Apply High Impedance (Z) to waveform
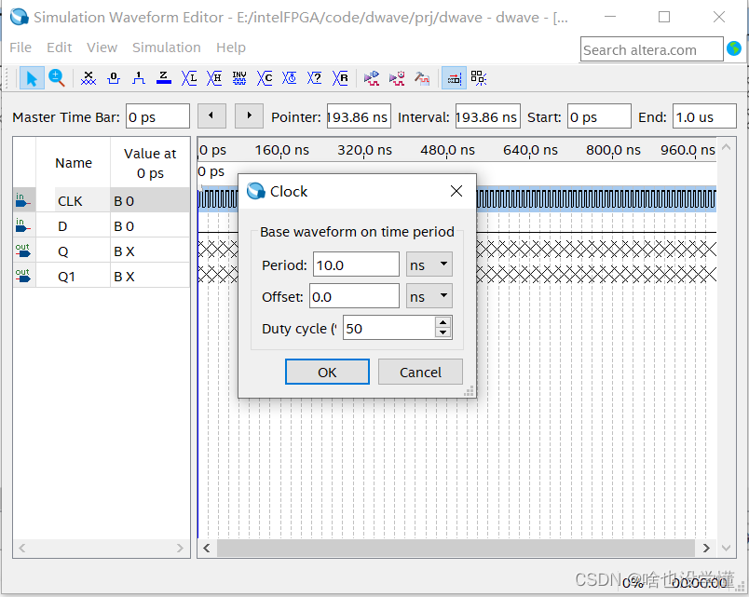749x597 pixels. point(164,78)
